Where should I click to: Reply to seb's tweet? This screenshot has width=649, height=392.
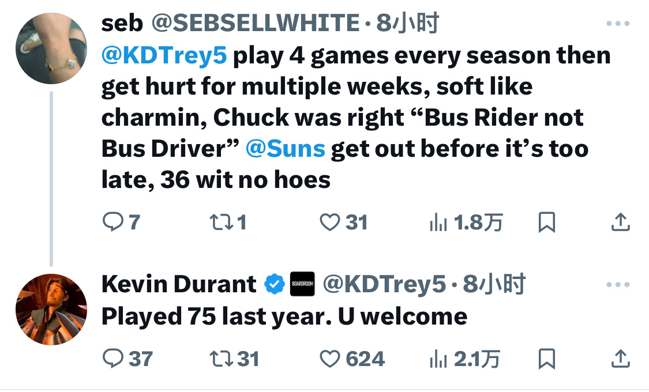coord(112,222)
